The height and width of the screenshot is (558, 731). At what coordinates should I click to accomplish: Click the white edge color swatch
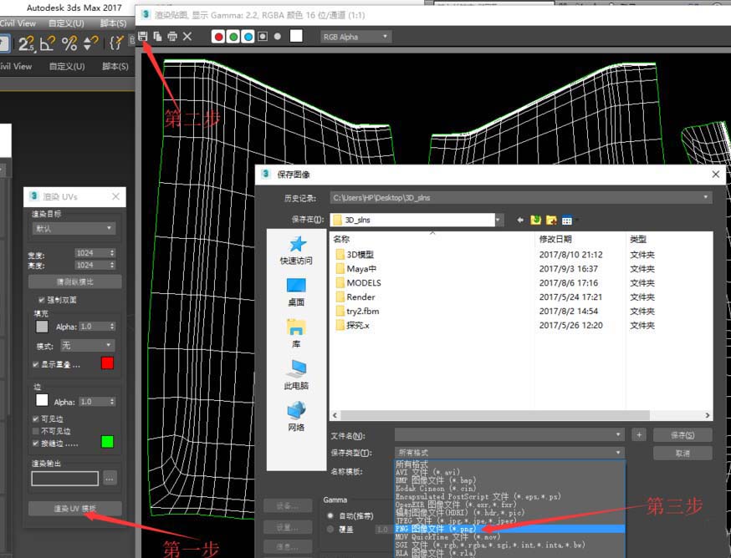coord(42,400)
